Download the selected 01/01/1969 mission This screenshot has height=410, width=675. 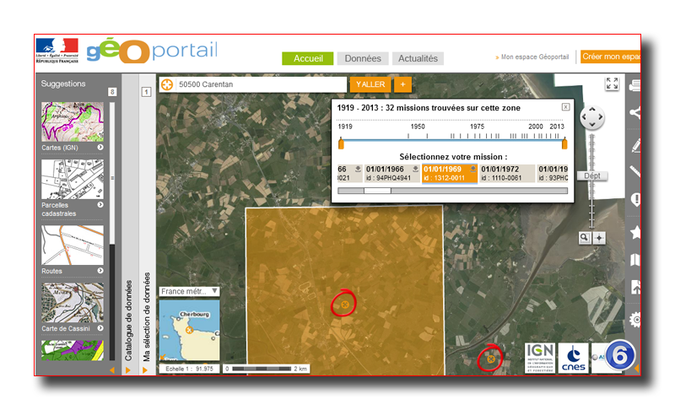click(x=472, y=169)
